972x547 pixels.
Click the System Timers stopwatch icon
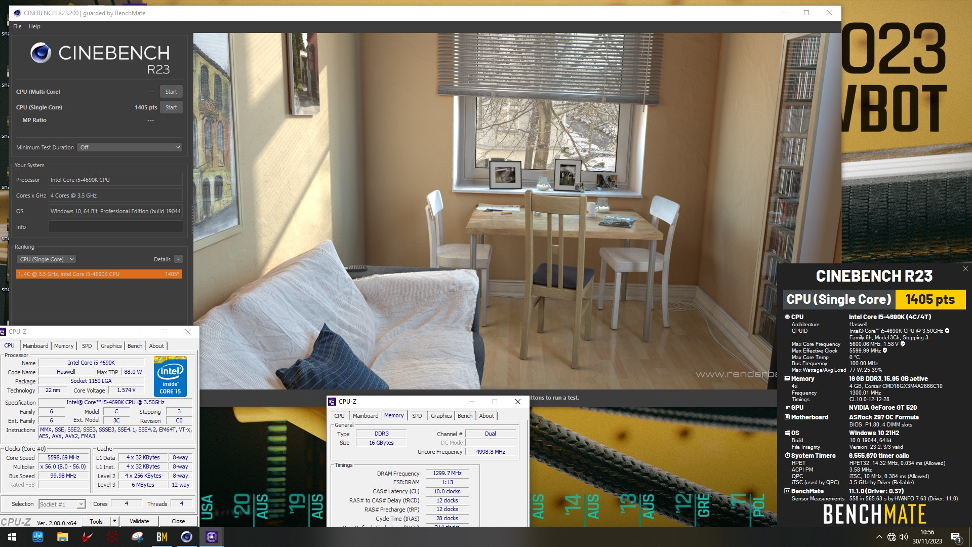tap(787, 455)
